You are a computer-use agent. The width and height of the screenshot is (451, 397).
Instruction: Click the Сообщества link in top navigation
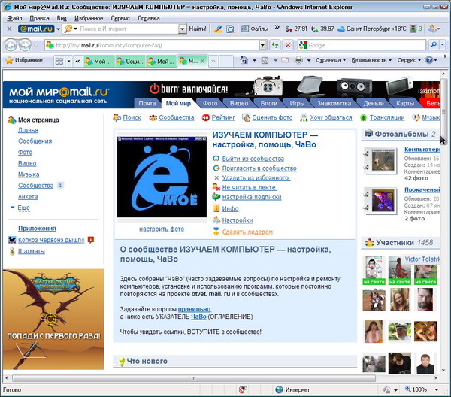[x=177, y=117]
